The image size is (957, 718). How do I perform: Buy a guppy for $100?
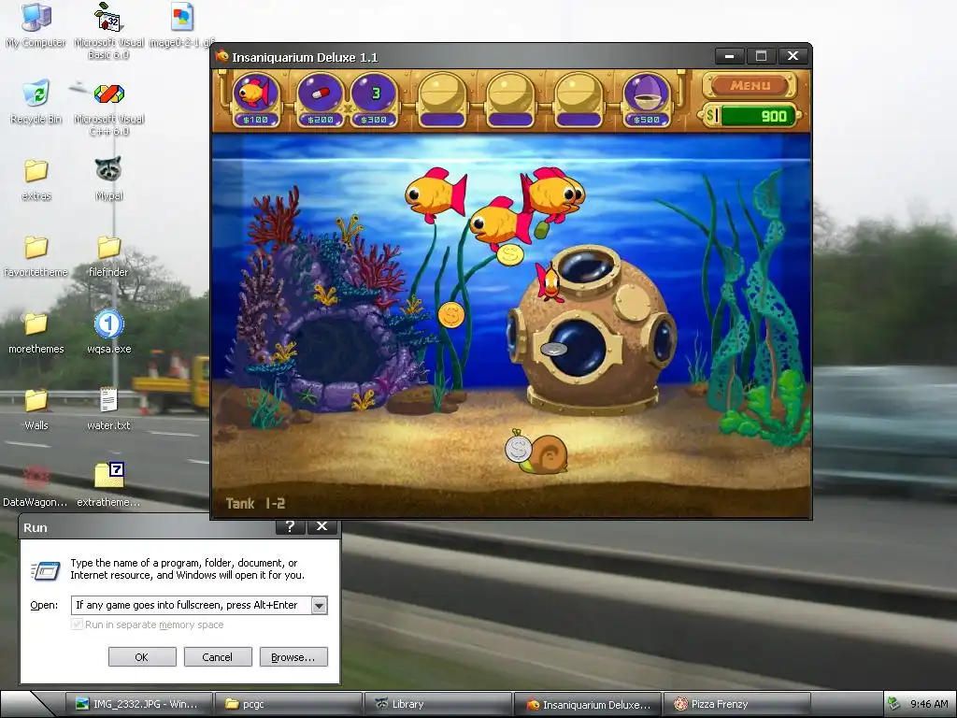tap(255, 97)
